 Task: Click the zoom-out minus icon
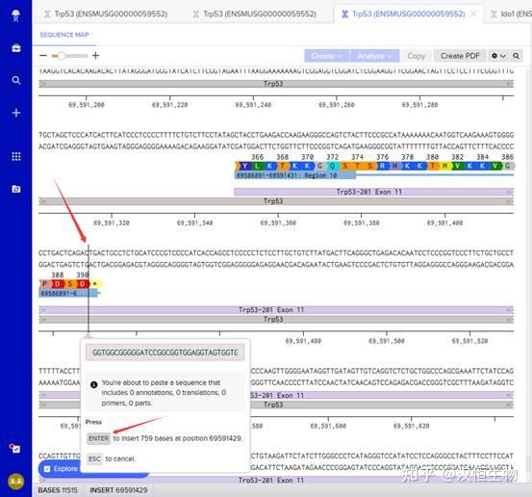[43, 55]
